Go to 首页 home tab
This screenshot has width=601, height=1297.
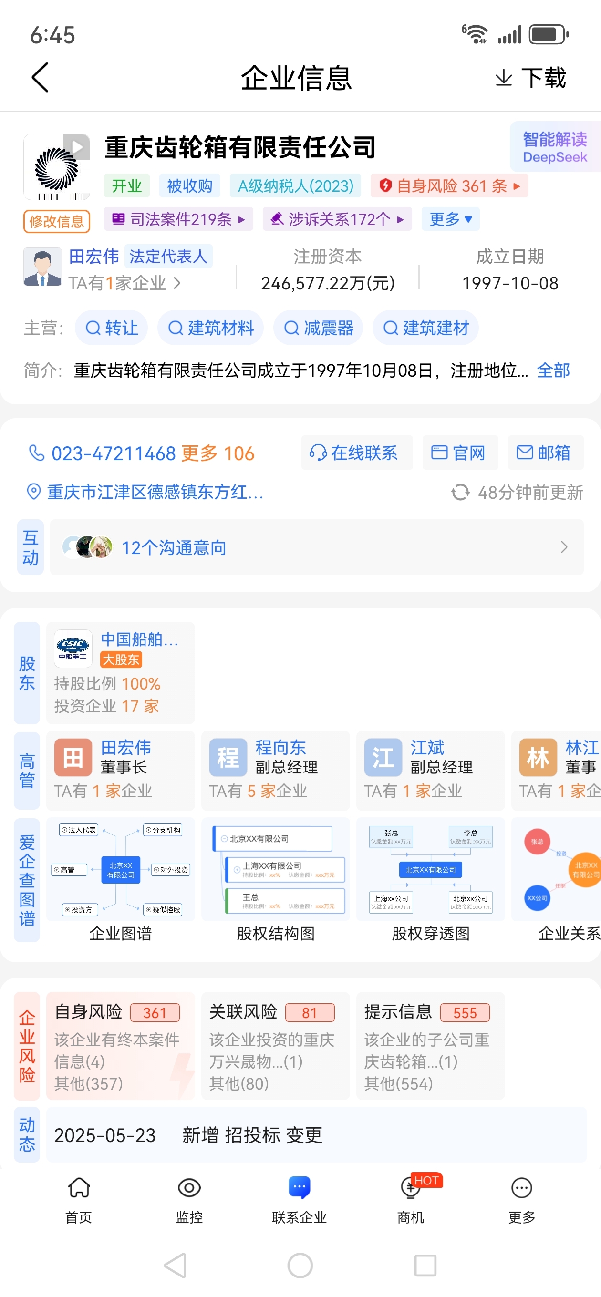(79, 1200)
